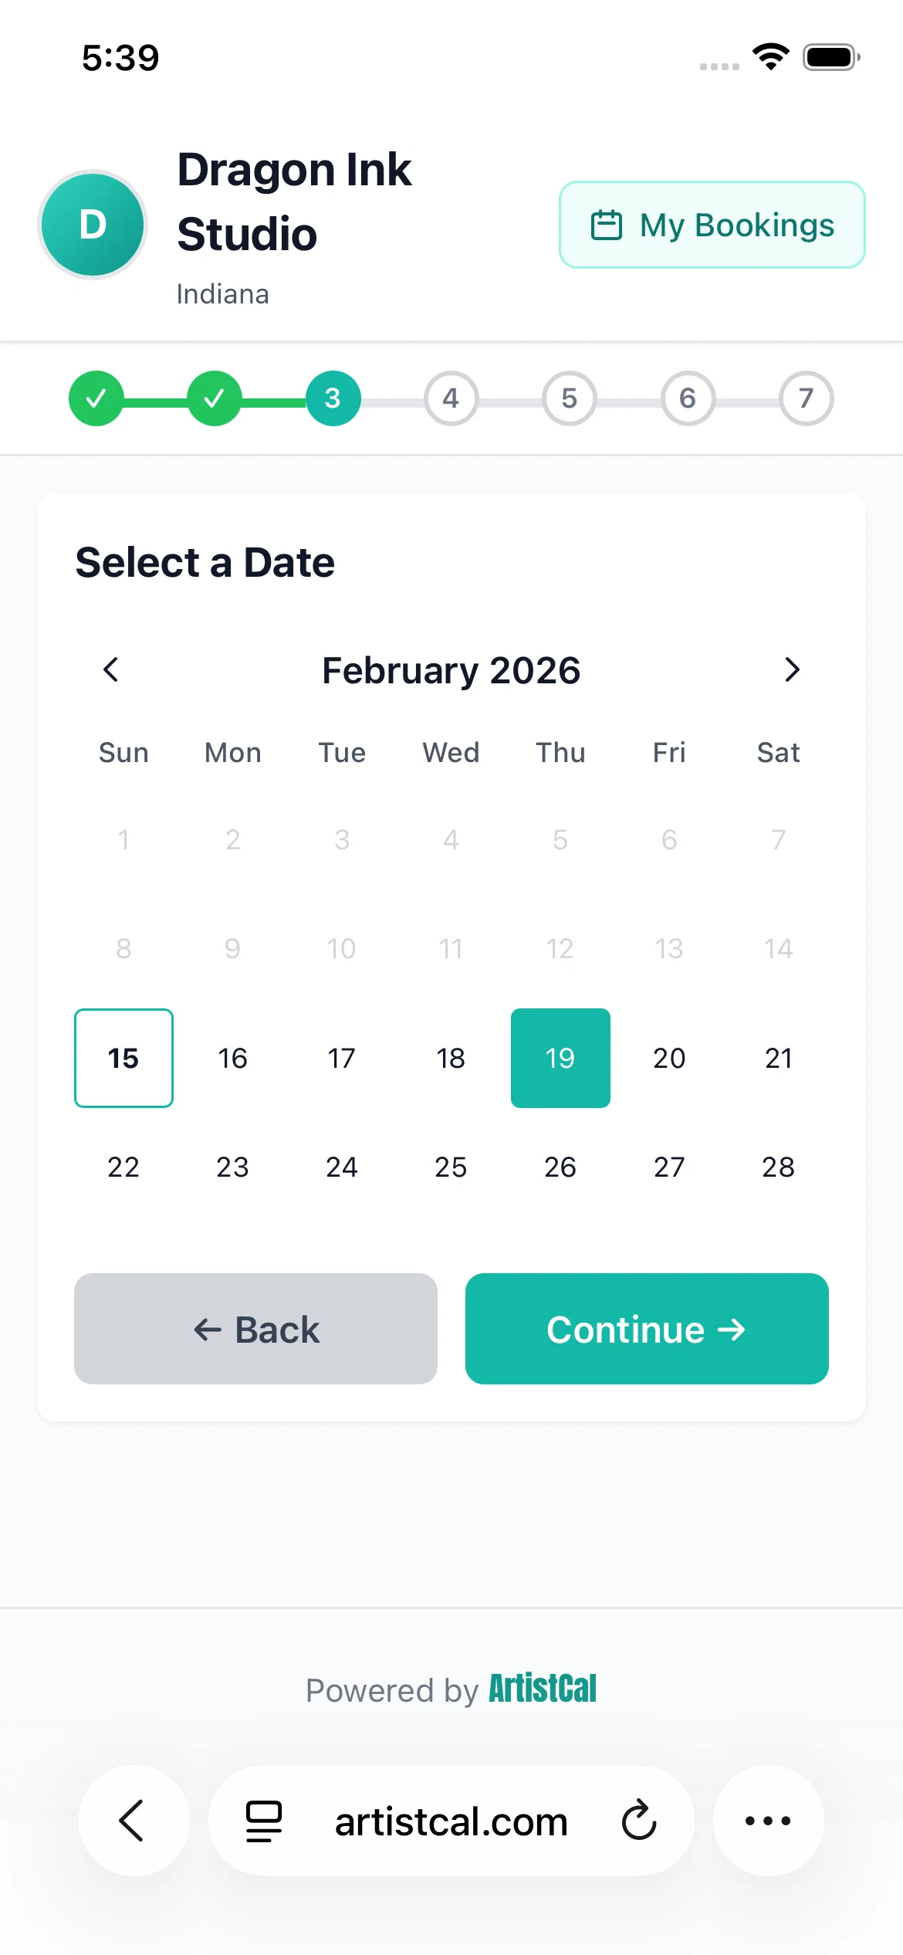Tap the reload icon in the browser bar

[638, 1821]
